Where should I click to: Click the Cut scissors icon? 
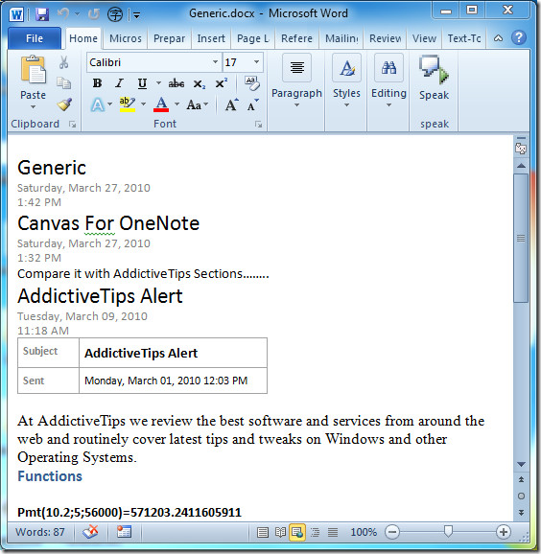(x=63, y=62)
